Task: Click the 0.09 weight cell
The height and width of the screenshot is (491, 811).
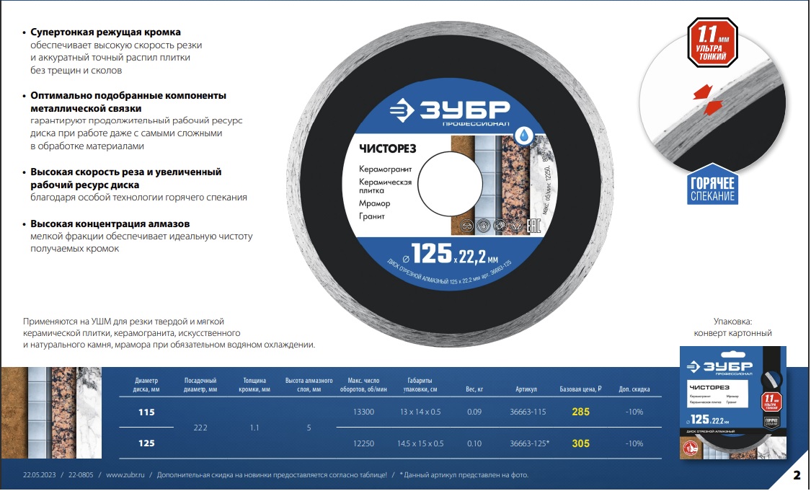Action: point(474,412)
